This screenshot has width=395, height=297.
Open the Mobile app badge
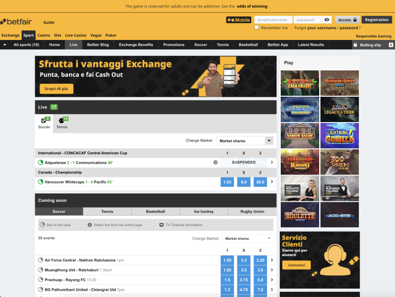click(238, 20)
